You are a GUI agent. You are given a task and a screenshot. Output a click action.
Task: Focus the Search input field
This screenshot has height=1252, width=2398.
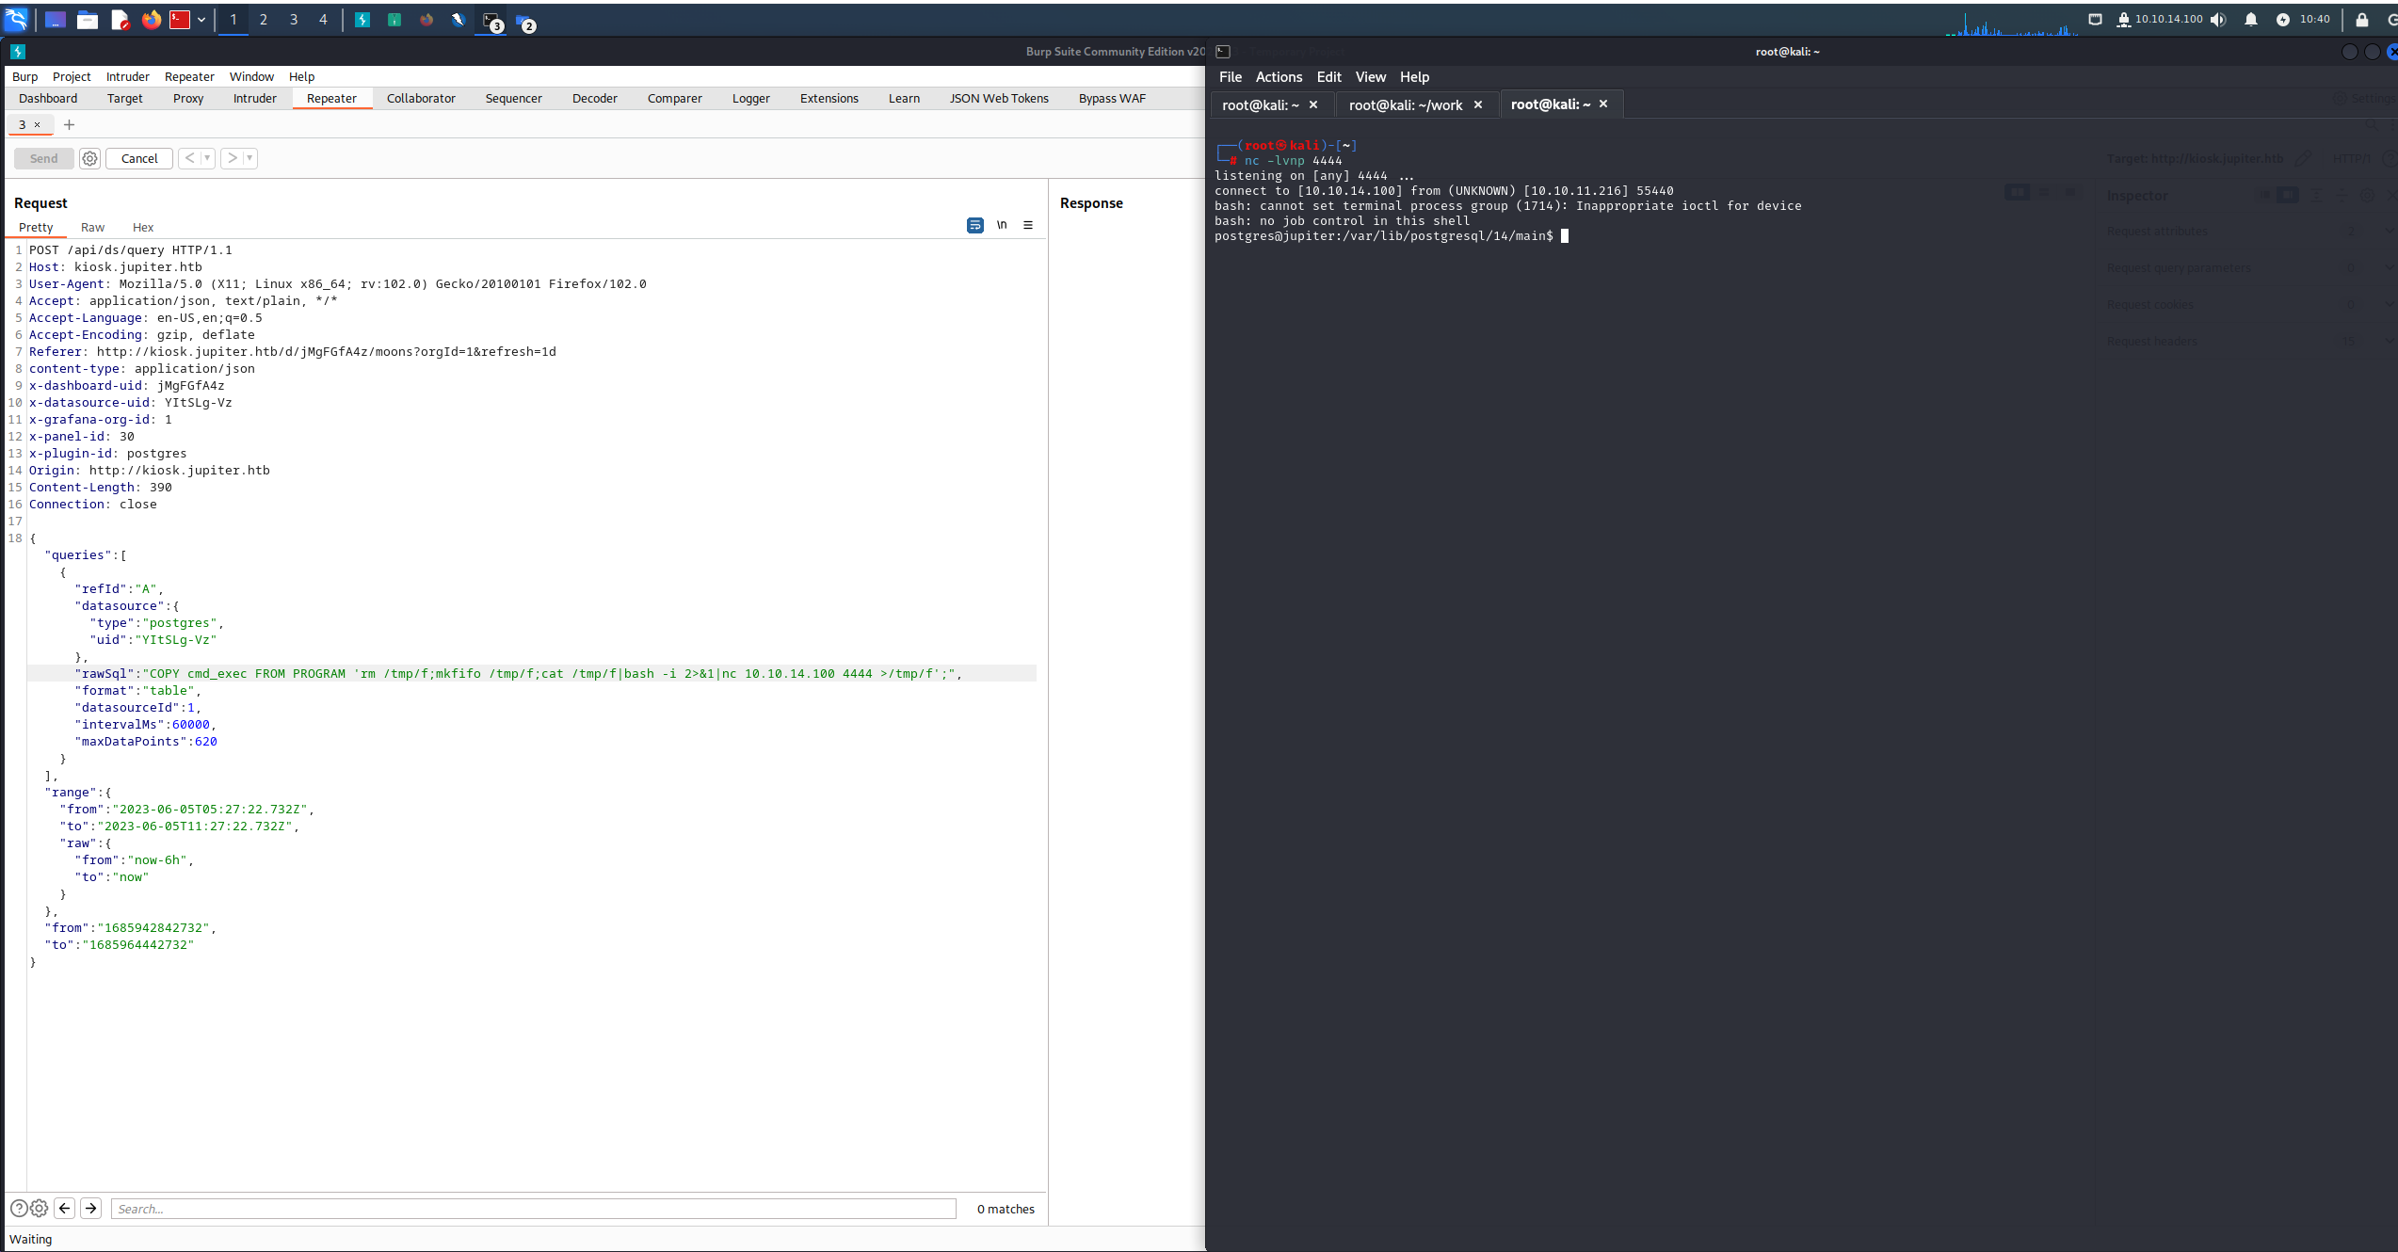[x=533, y=1209]
